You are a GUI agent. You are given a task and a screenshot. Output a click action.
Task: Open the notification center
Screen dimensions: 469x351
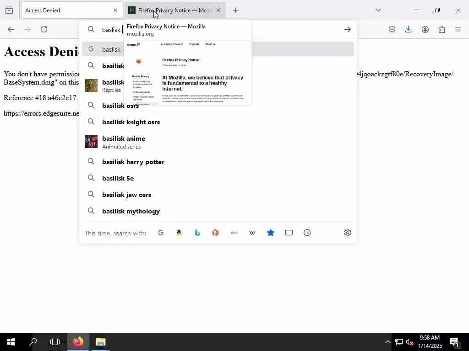point(455,342)
